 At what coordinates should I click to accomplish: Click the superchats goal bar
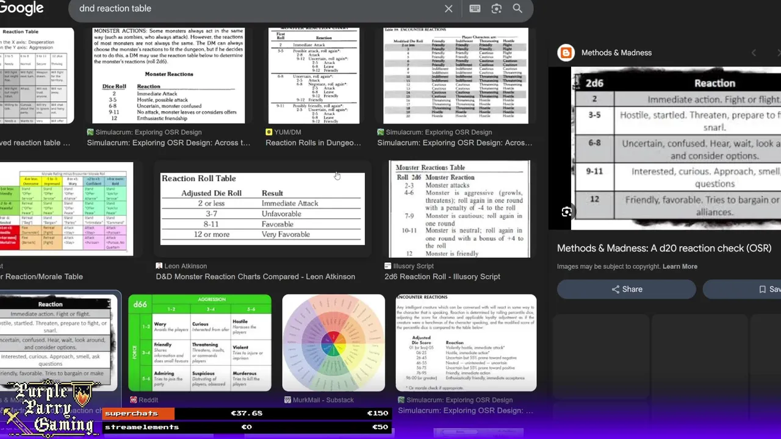(247, 413)
